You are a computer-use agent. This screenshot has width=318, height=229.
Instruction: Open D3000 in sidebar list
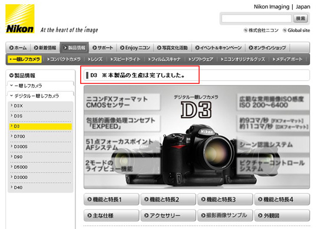point(41,177)
